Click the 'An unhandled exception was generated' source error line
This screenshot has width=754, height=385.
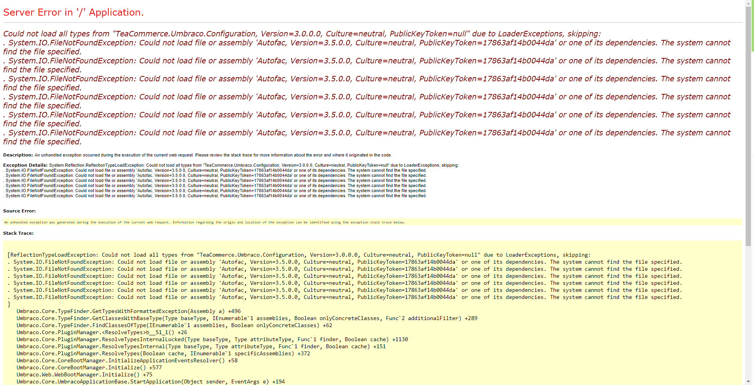point(204,222)
